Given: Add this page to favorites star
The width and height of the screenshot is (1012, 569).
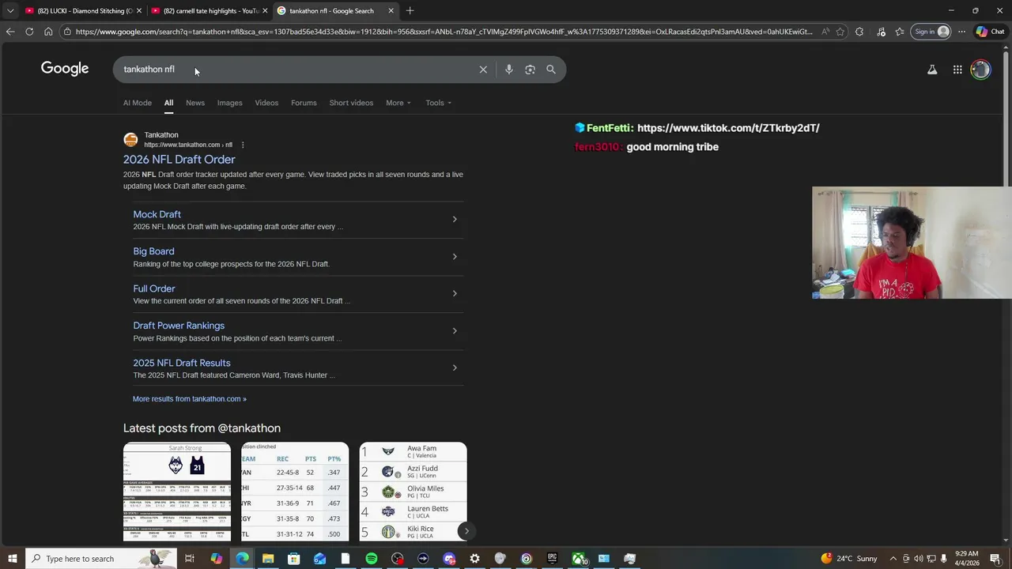Looking at the screenshot, I should click(840, 32).
